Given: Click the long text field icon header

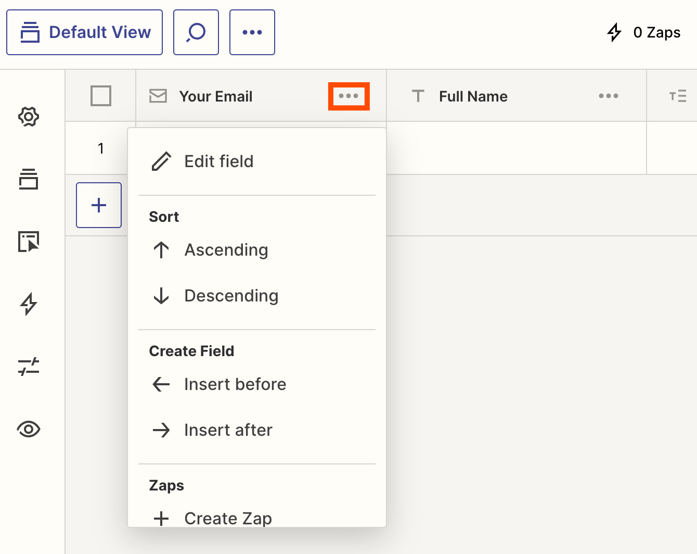Looking at the screenshot, I should point(677,96).
